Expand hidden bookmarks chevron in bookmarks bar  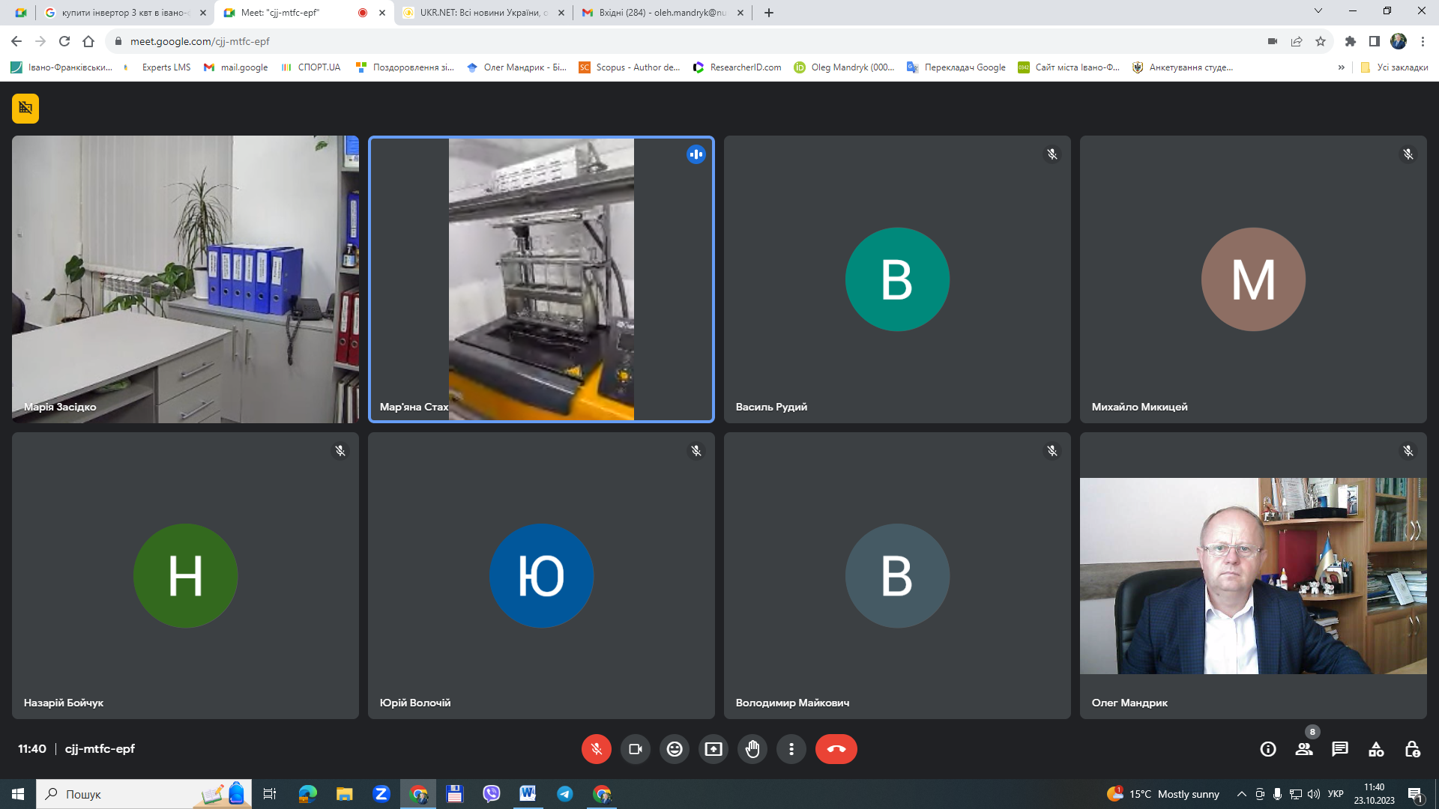tap(1341, 67)
